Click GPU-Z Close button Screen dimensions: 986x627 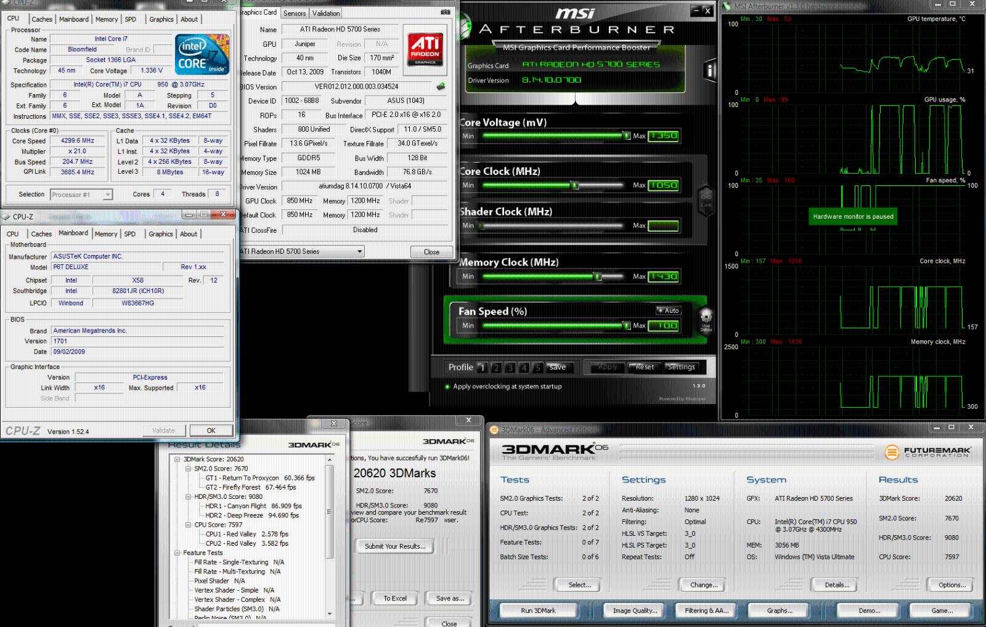click(431, 252)
